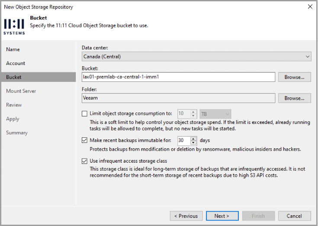Open the TB unit dropdown

pos(215,114)
